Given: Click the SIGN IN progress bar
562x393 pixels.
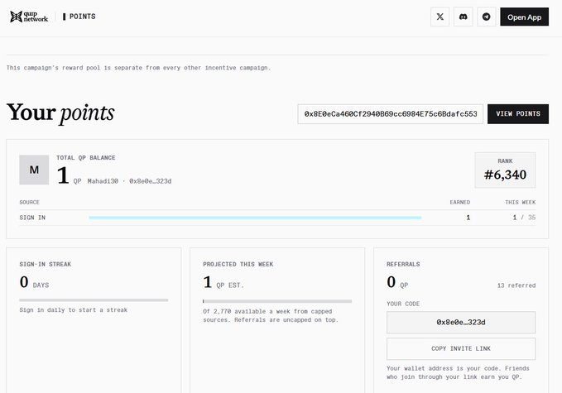Looking at the screenshot, I should coord(255,218).
